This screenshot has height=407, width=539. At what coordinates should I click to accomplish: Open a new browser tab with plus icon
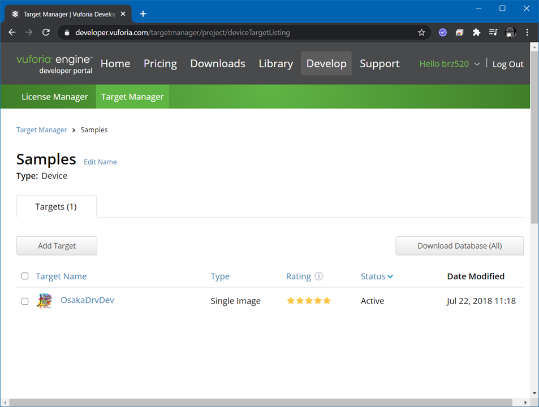(143, 14)
